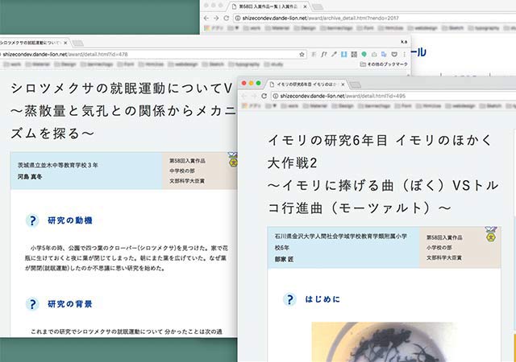Click author name 河島 真冬
516x362 pixels.
pos(30,177)
